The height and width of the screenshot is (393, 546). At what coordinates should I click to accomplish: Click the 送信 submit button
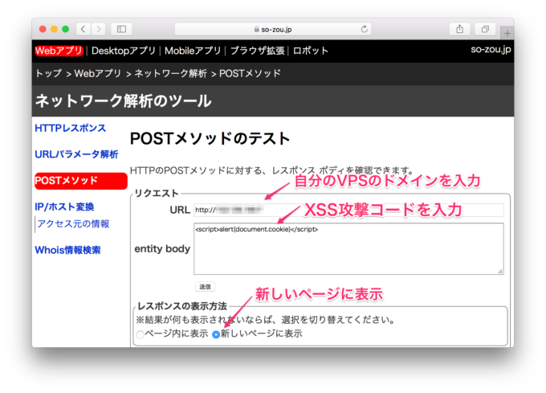(205, 286)
